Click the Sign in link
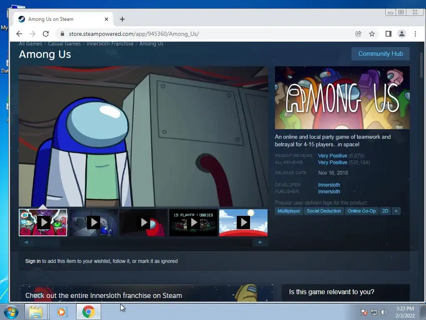 33,261
